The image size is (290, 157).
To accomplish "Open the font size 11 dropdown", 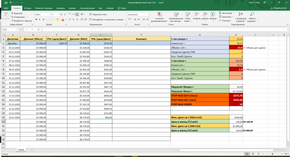I will point(58,14).
